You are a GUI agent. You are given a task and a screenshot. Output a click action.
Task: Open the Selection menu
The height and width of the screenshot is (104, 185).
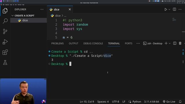(7, 5)
